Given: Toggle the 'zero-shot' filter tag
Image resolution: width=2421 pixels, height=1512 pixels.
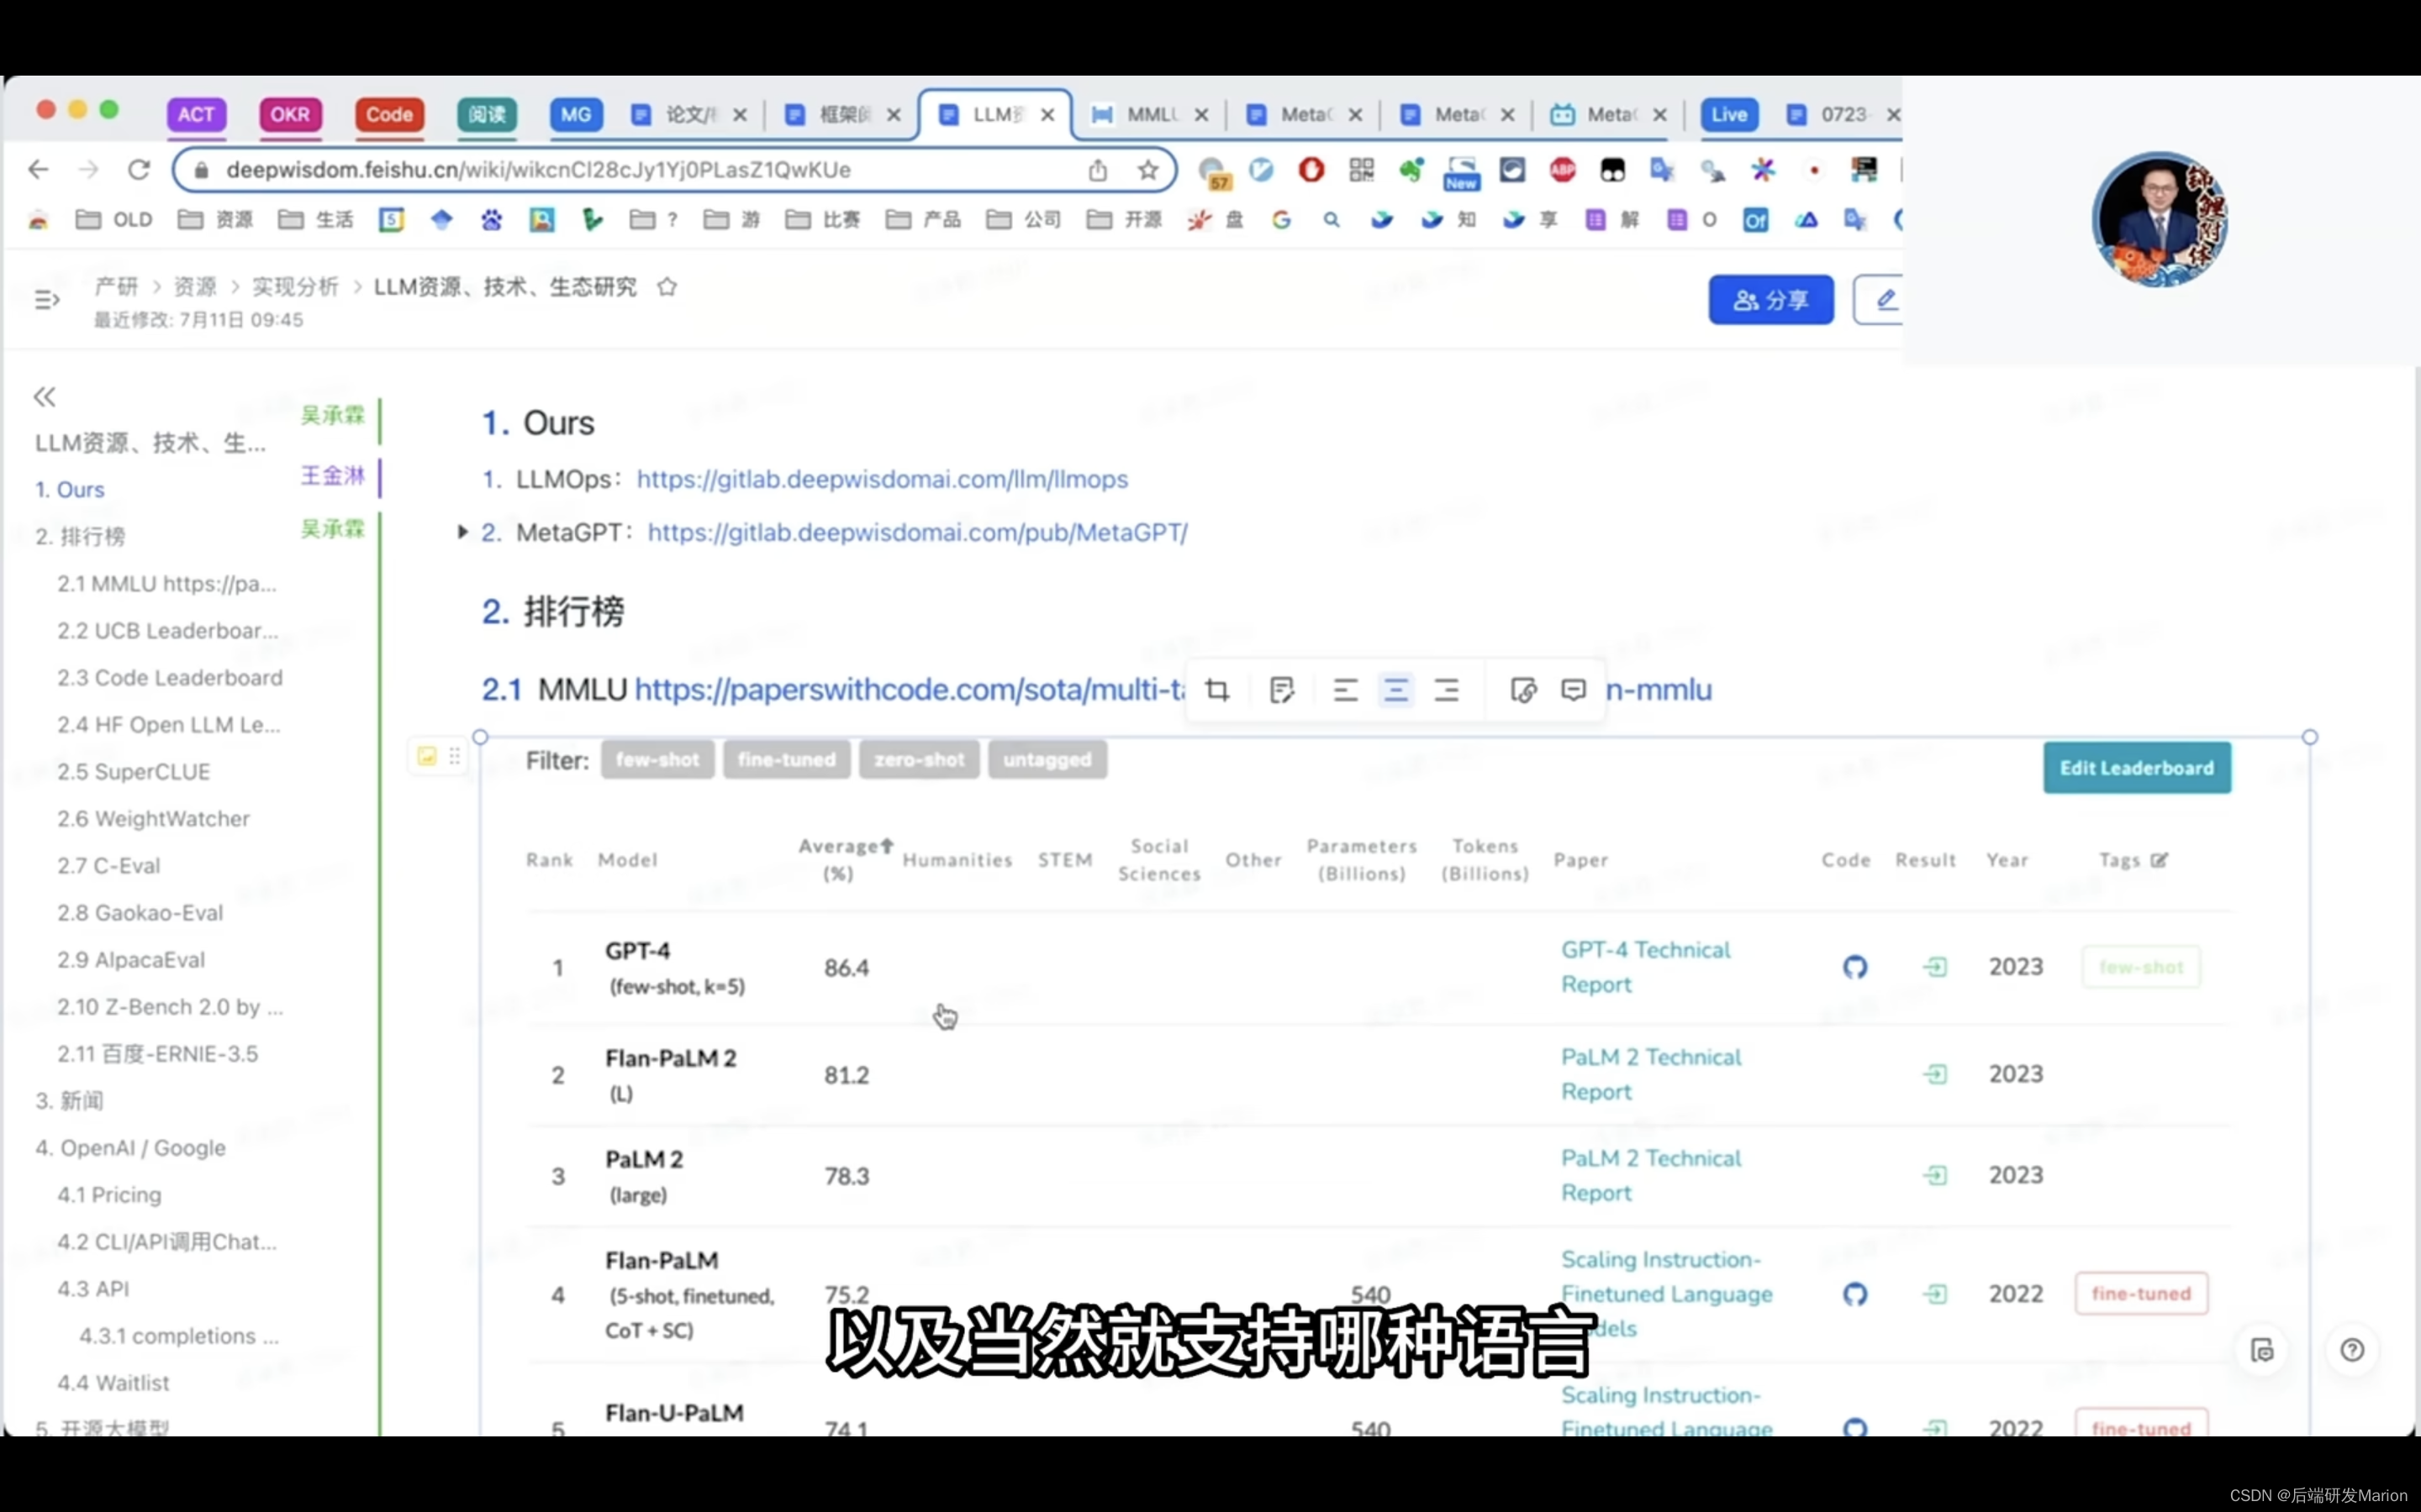Looking at the screenshot, I should click(x=919, y=758).
